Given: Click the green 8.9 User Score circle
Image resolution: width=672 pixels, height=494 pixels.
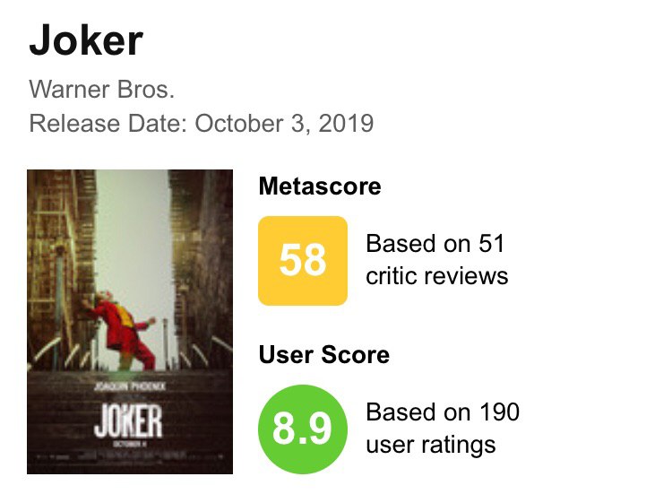Looking at the screenshot, I should point(302,429).
